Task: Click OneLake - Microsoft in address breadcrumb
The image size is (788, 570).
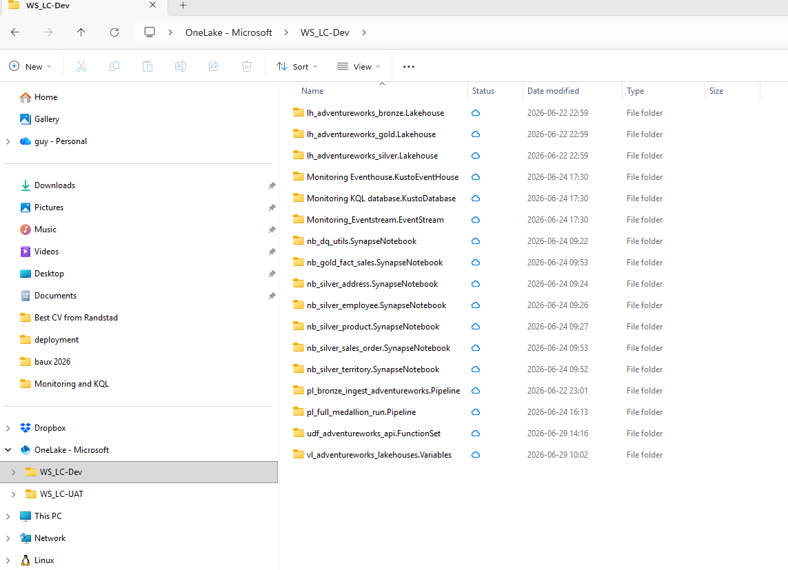Action: tap(229, 32)
